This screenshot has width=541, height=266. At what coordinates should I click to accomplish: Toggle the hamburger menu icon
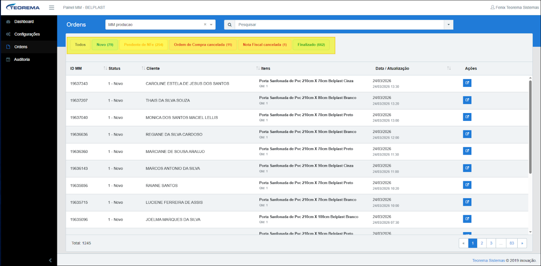51,7
